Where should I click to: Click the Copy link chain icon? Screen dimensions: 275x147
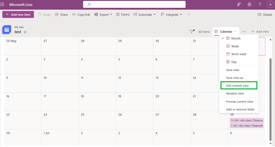74,14
